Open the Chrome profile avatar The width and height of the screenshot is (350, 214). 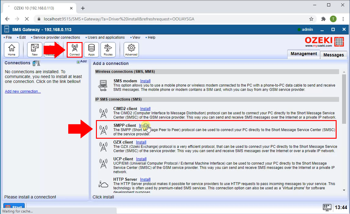tap(333, 19)
